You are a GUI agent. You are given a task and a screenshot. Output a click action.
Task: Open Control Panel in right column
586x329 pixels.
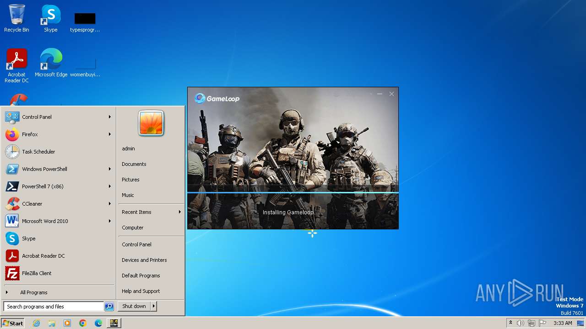click(x=151, y=244)
